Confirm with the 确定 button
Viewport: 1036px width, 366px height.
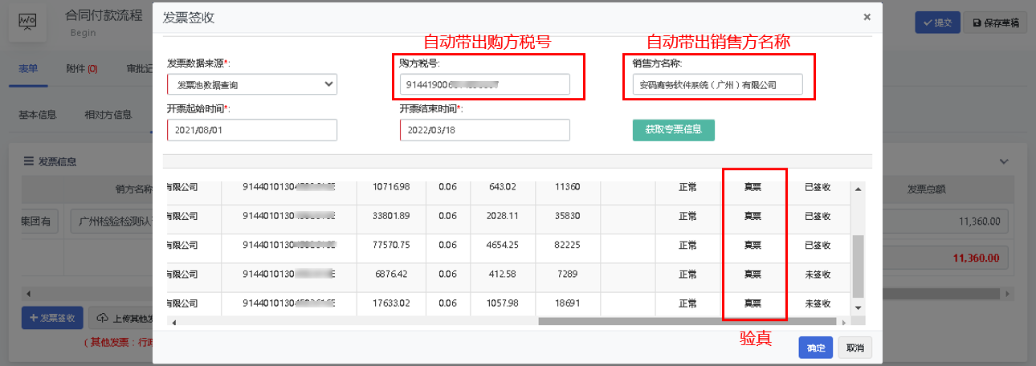(x=815, y=348)
